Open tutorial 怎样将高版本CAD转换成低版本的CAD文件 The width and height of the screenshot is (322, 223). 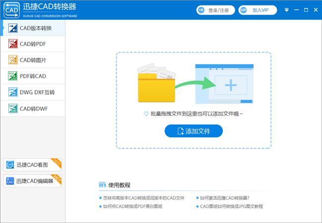[x=144, y=198]
